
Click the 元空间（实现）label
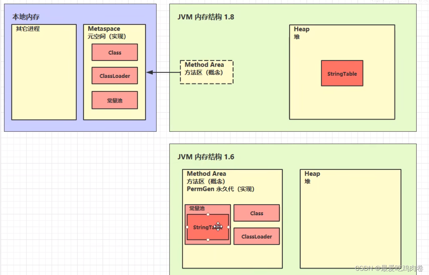[107, 36]
